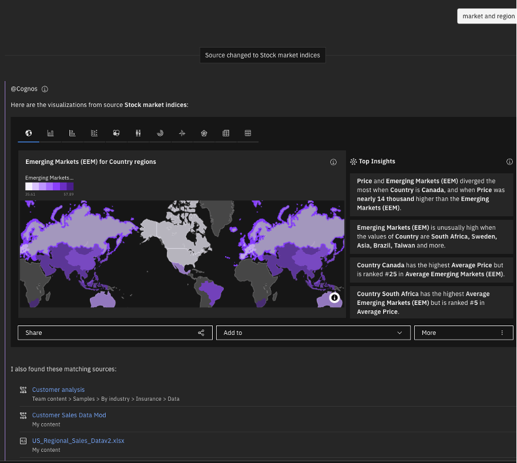Expand the Add to dropdown

click(x=313, y=333)
